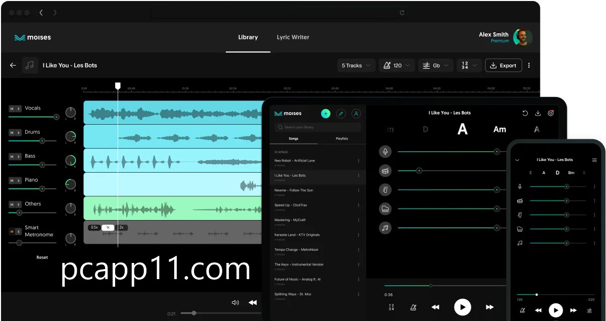Open the three-dot menu next to Export
Image resolution: width=606 pixels, height=321 pixels.
click(529, 66)
